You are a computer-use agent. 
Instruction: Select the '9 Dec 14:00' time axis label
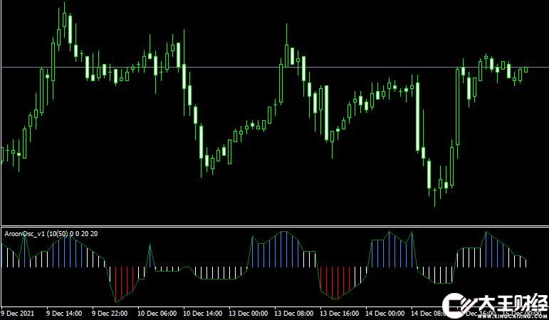[x=64, y=314]
